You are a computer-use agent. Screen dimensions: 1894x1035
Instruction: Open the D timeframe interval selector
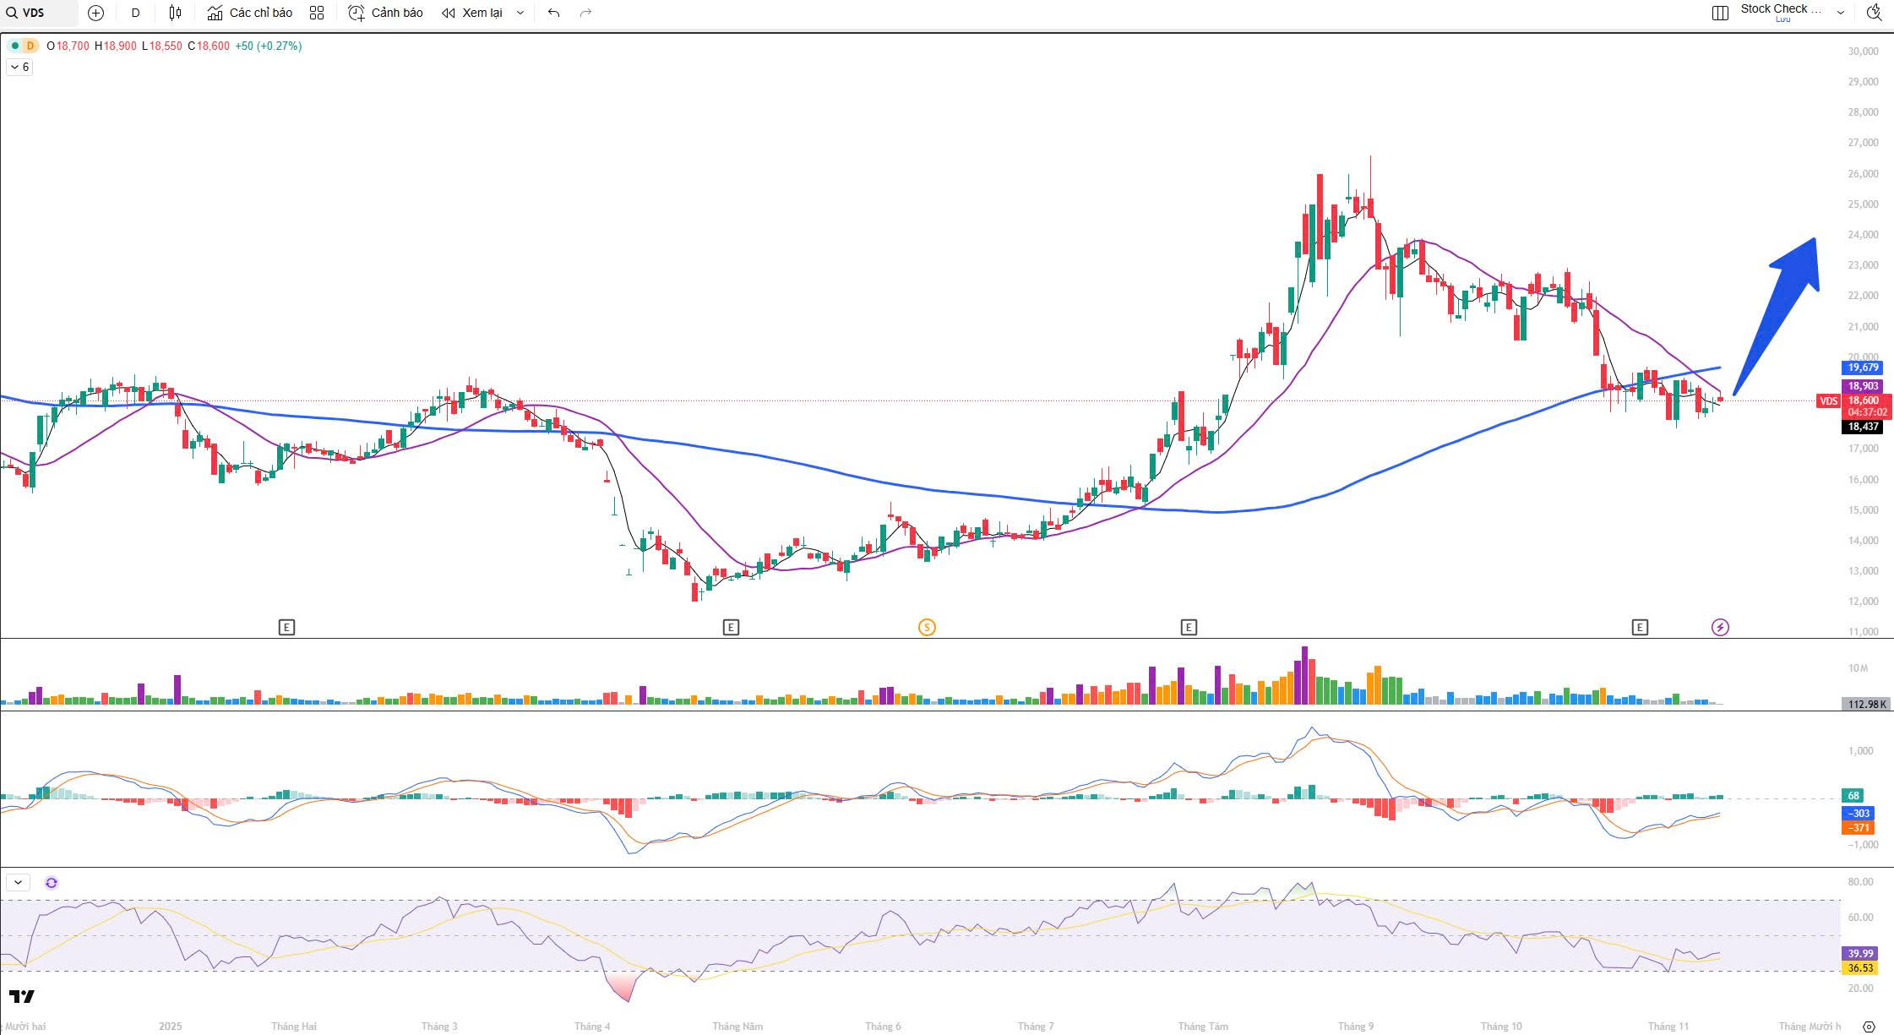[135, 13]
